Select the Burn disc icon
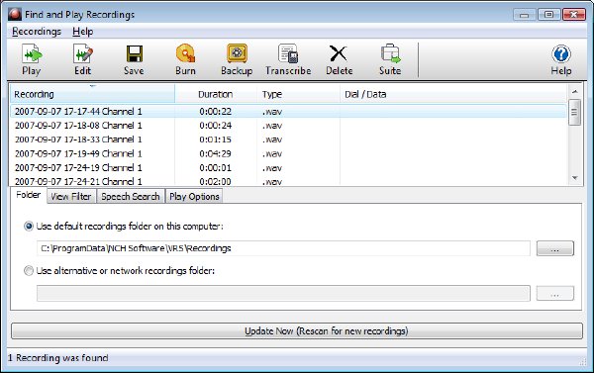 click(186, 54)
